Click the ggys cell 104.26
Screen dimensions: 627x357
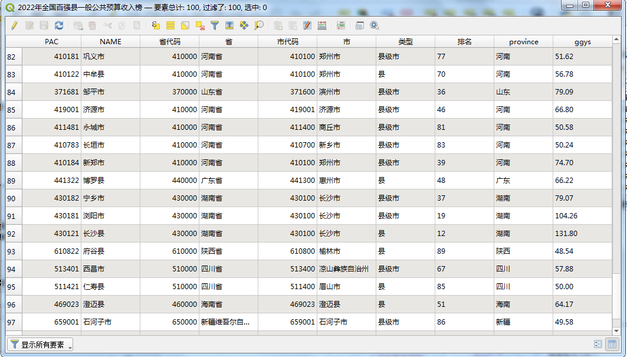coord(582,216)
